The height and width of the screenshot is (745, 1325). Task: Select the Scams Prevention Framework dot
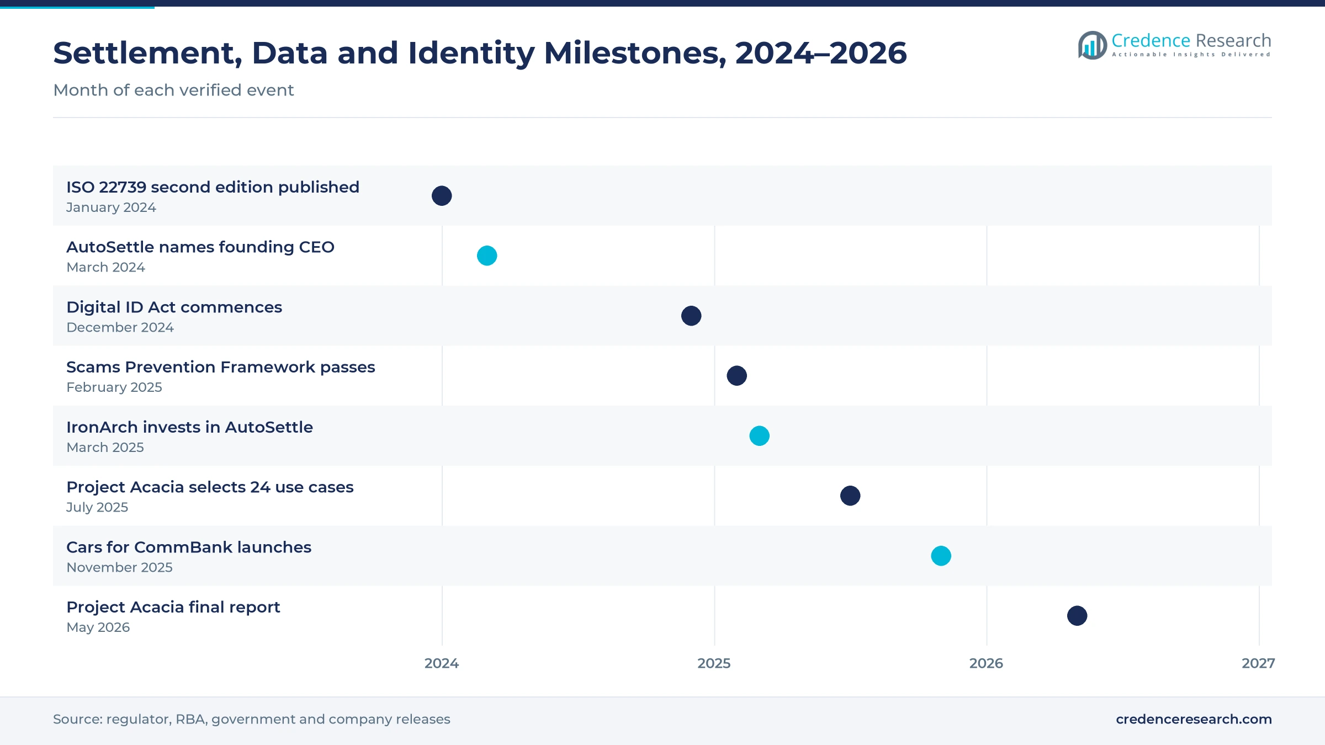tap(737, 376)
